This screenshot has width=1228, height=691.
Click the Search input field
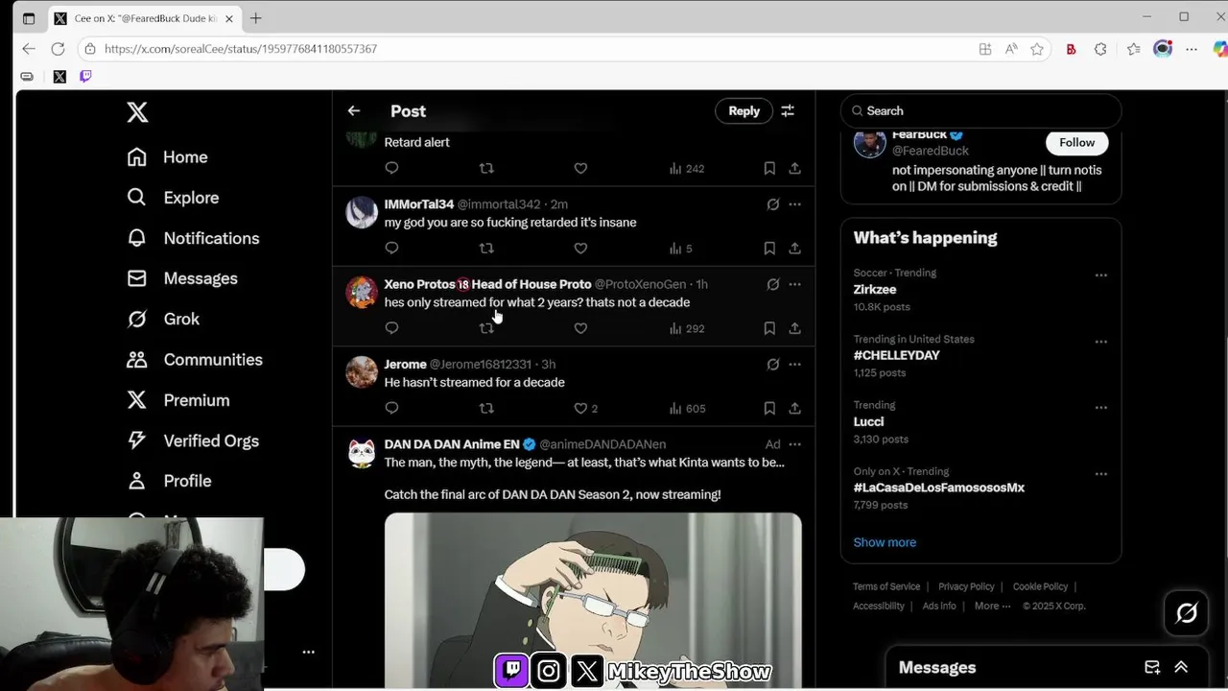click(x=980, y=111)
